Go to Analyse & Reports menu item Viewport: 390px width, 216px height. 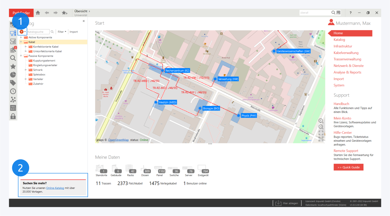[x=347, y=72]
